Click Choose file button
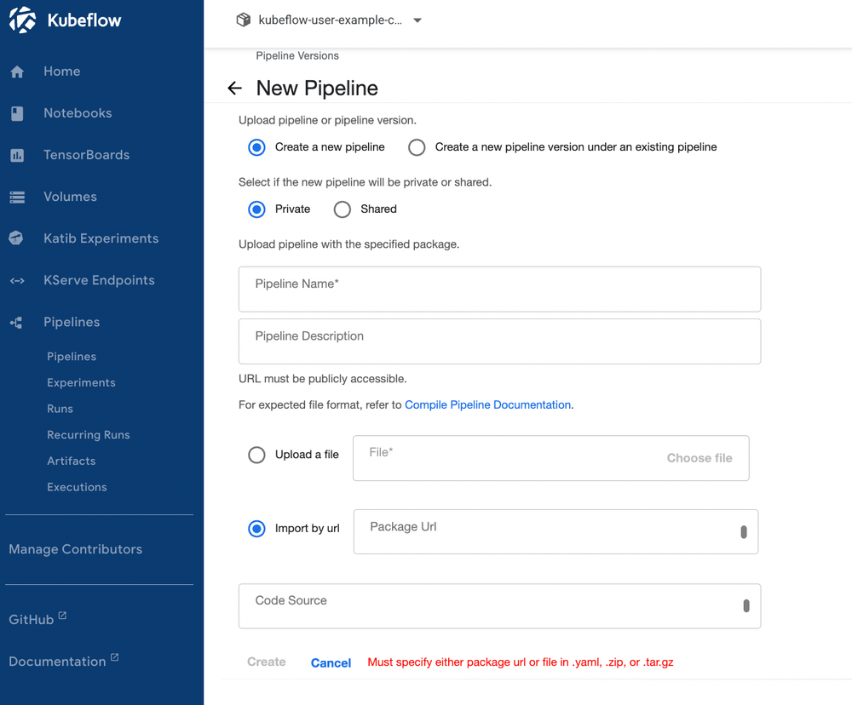852x705 pixels. pyautogui.click(x=699, y=458)
